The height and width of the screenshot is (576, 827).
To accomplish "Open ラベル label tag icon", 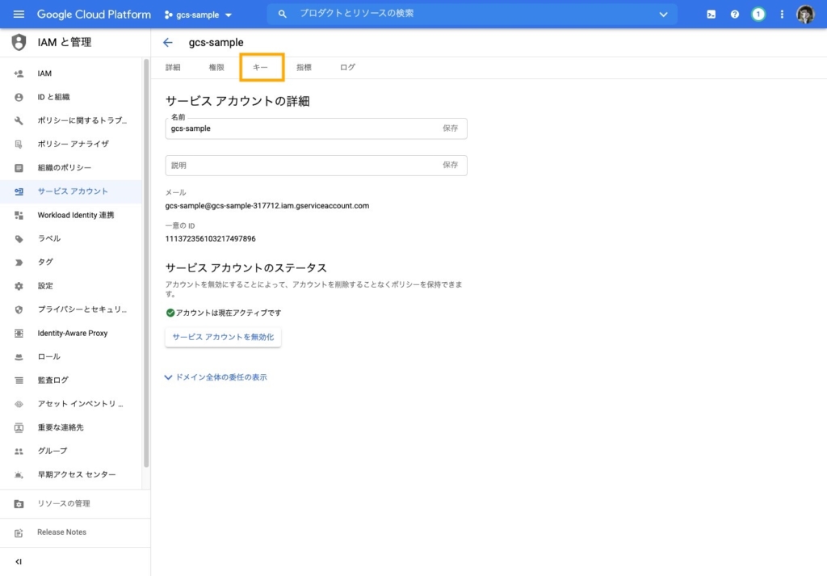I will pyautogui.click(x=19, y=238).
